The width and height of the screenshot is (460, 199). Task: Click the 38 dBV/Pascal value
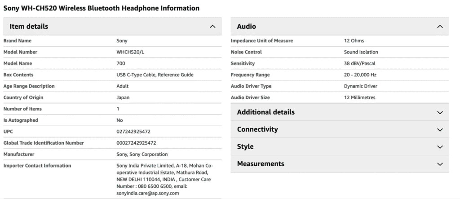tap(359, 63)
